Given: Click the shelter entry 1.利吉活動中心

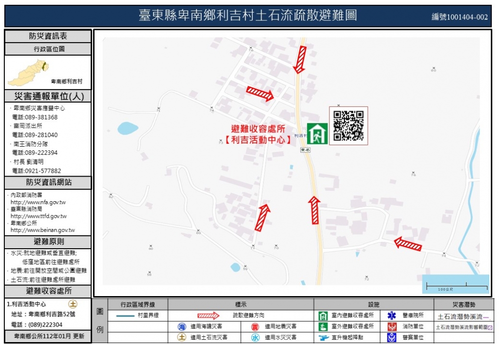Looking at the screenshot, I should click(x=27, y=304).
